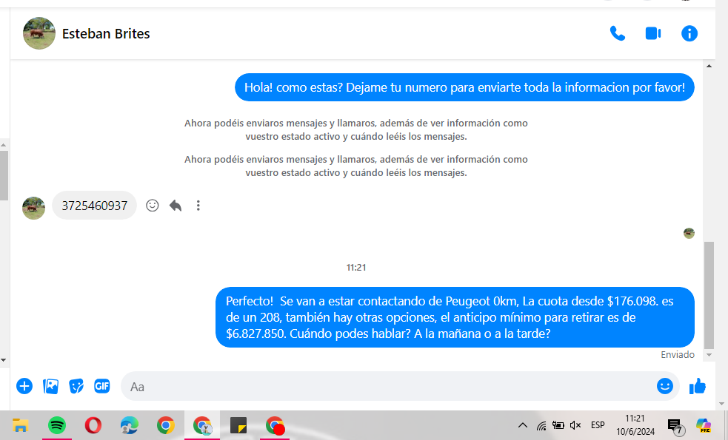This screenshot has width=728, height=440.
Task: React with emoji to message 3725460937
Action: [x=153, y=206]
